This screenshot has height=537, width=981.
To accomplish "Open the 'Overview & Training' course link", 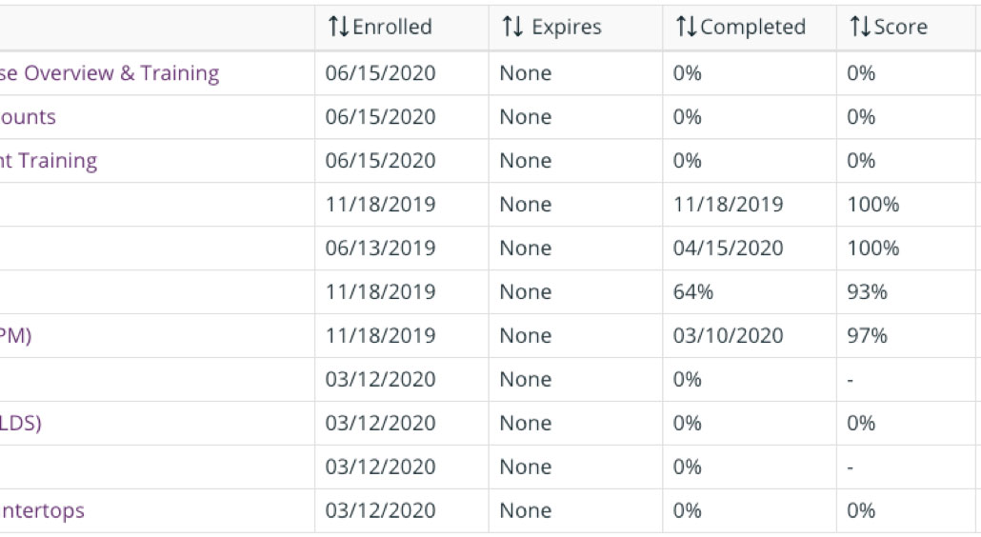I will point(110,73).
